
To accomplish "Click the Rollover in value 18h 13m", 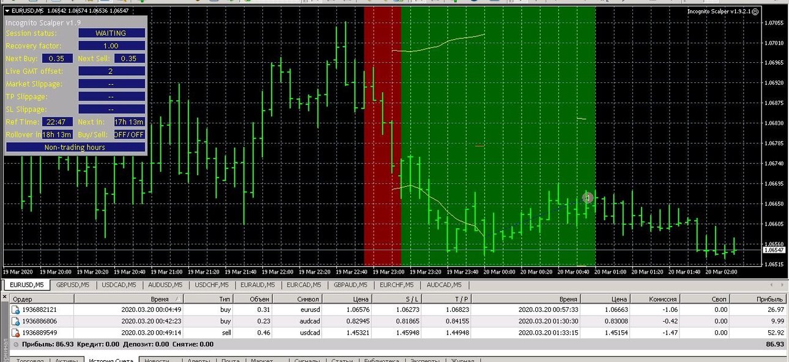I will [x=57, y=134].
